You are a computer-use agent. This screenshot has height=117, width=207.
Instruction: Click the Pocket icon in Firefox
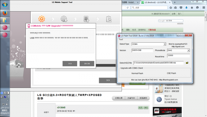(181, 8)
